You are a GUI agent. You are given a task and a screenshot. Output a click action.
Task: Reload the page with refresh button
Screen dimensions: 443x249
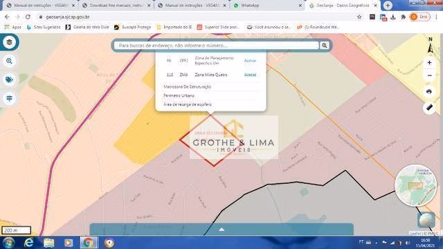28,17
